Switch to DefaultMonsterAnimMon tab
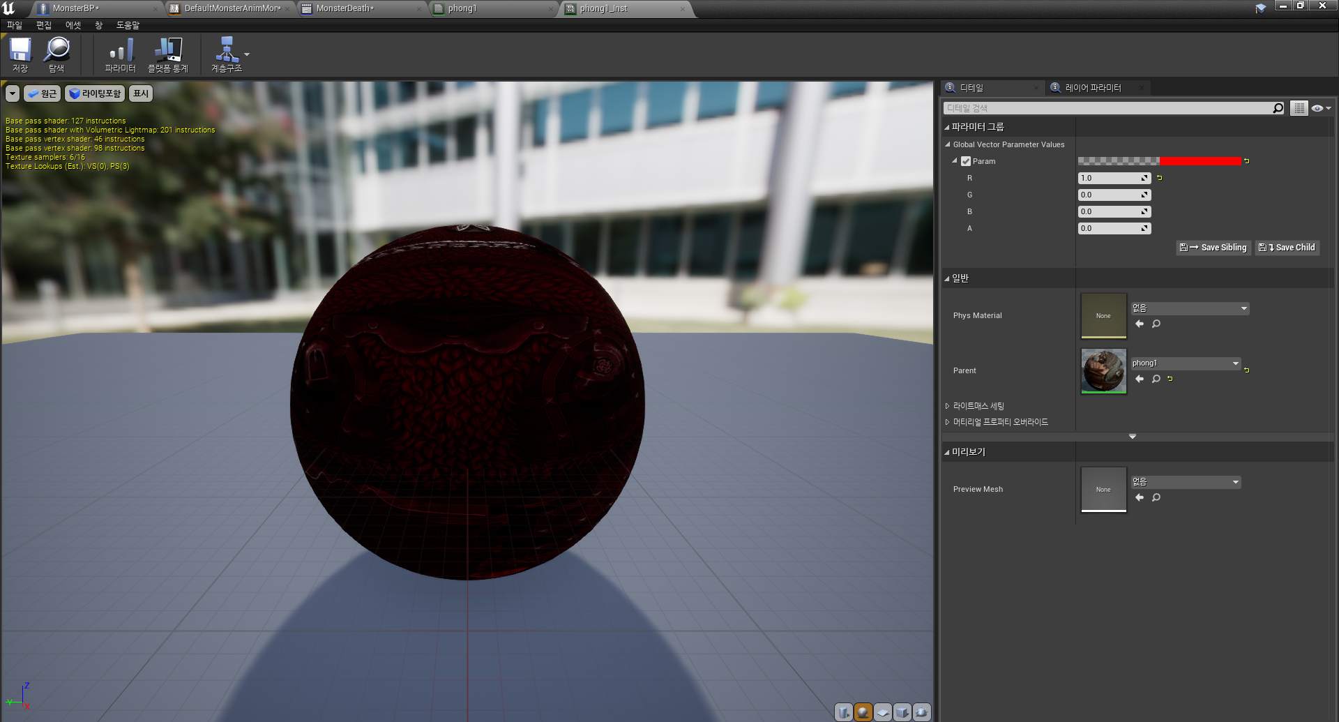 (232, 8)
